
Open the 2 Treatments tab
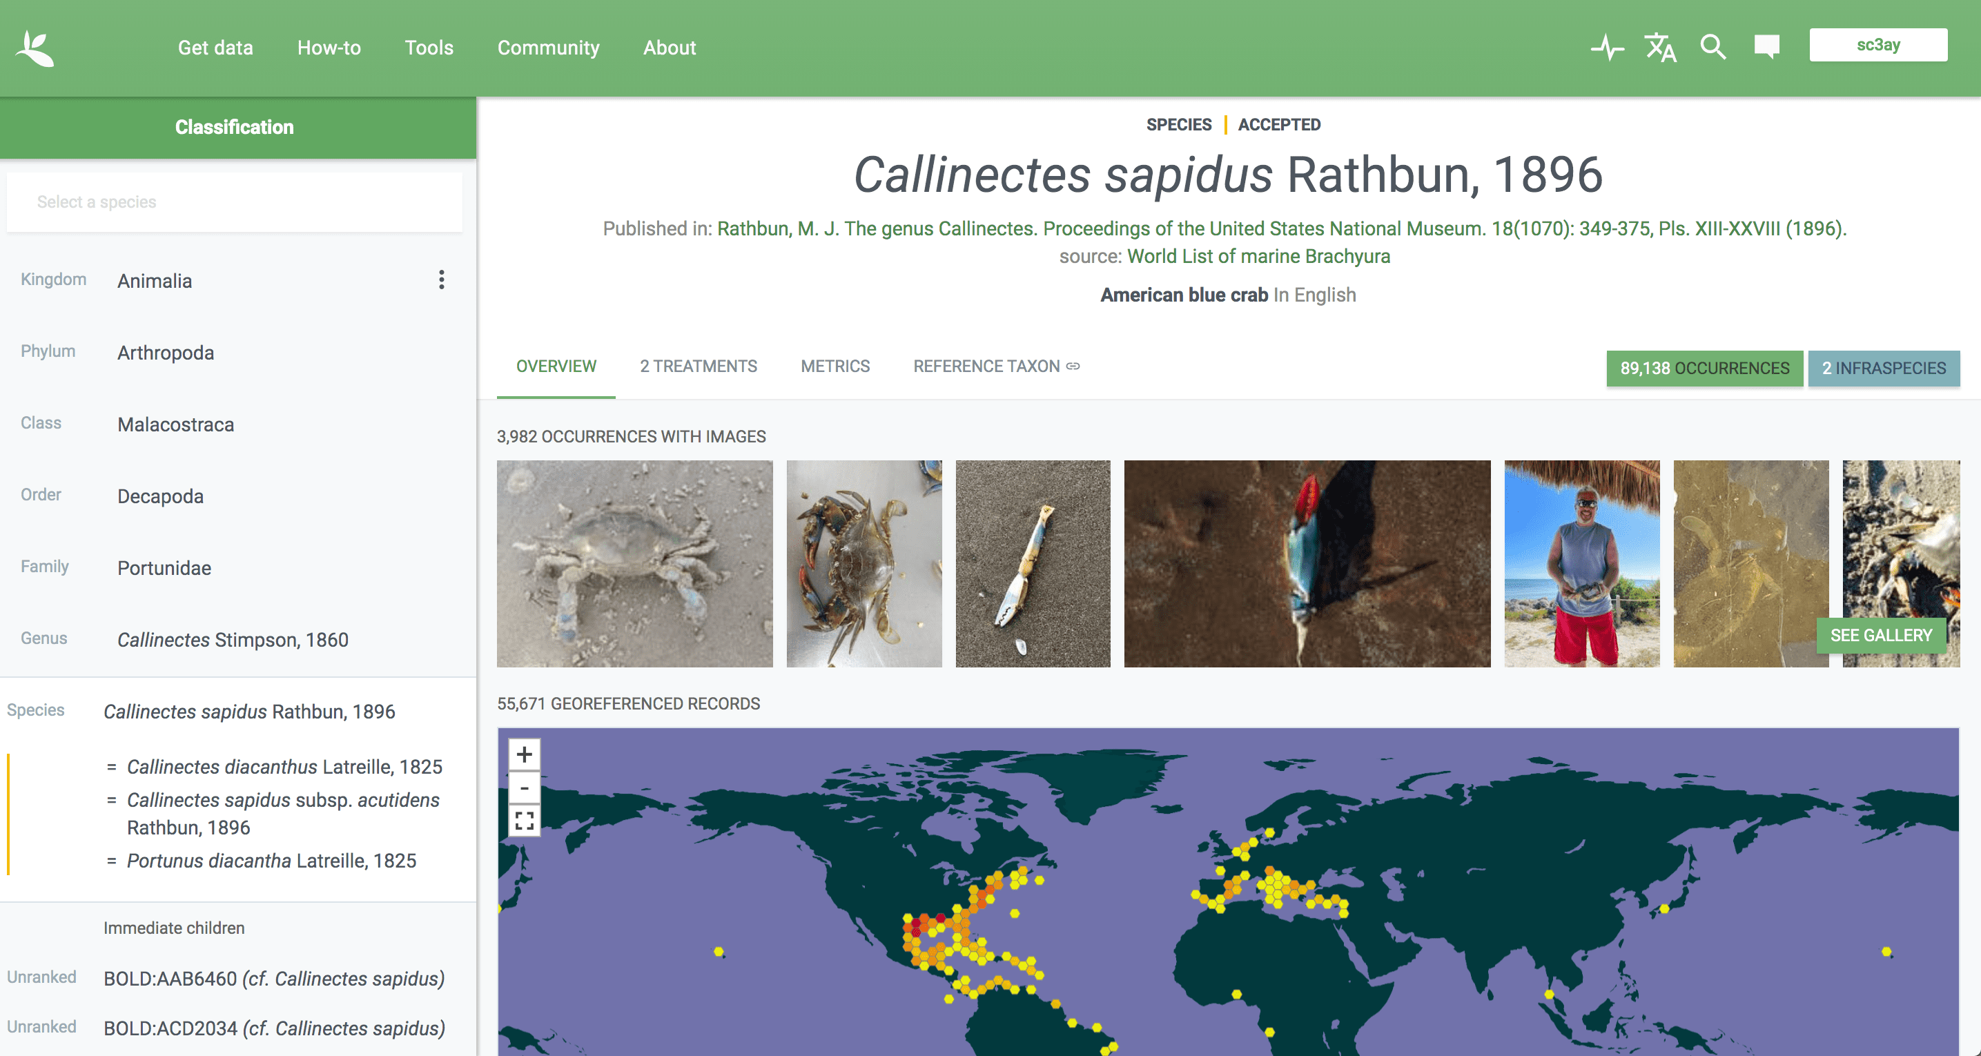tap(699, 367)
